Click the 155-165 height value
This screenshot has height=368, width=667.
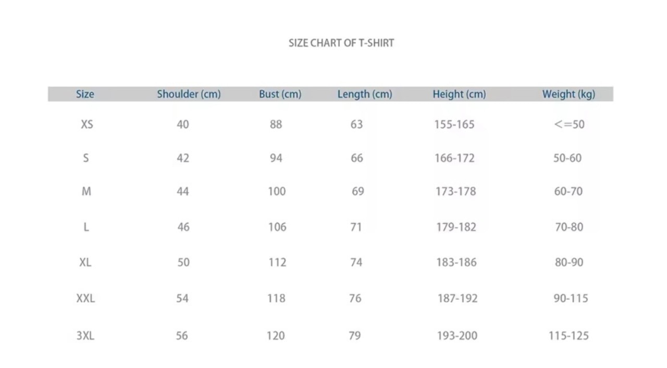(454, 125)
